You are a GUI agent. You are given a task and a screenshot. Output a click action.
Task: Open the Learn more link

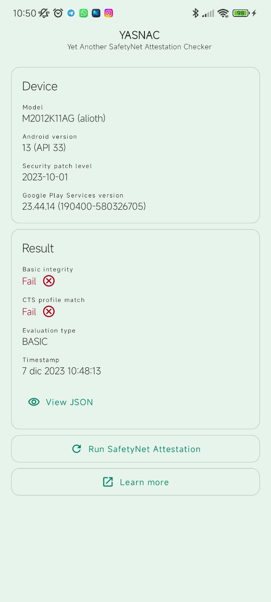(x=135, y=482)
